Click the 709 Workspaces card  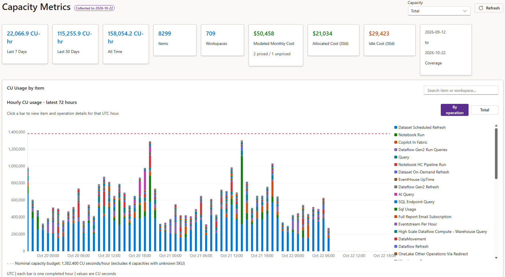click(x=223, y=40)
